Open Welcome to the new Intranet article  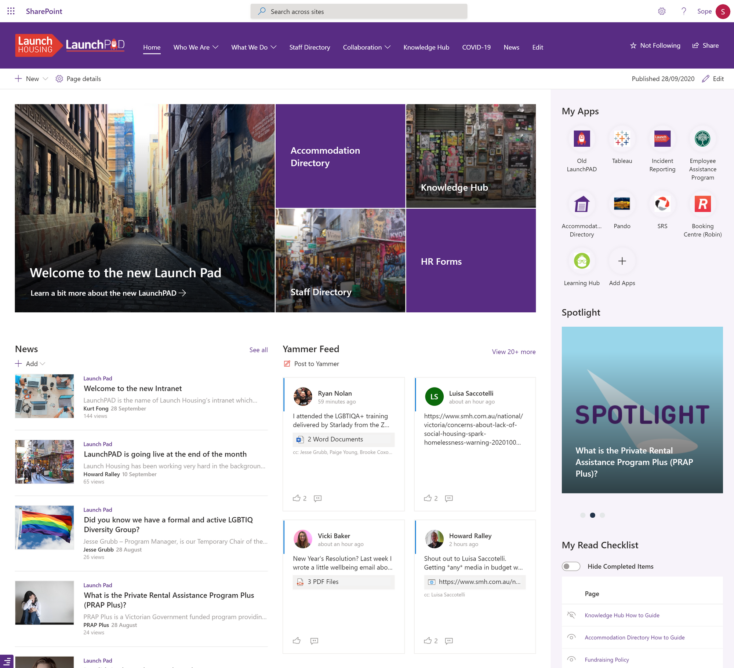pyautogui.click(x=133, y=388)
